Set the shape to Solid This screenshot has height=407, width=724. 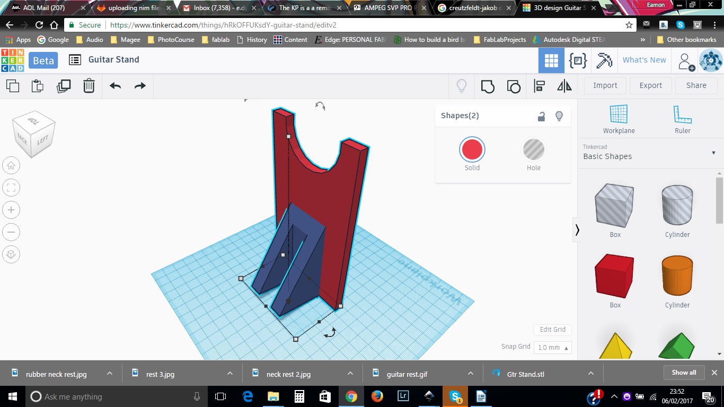(472, 154)
